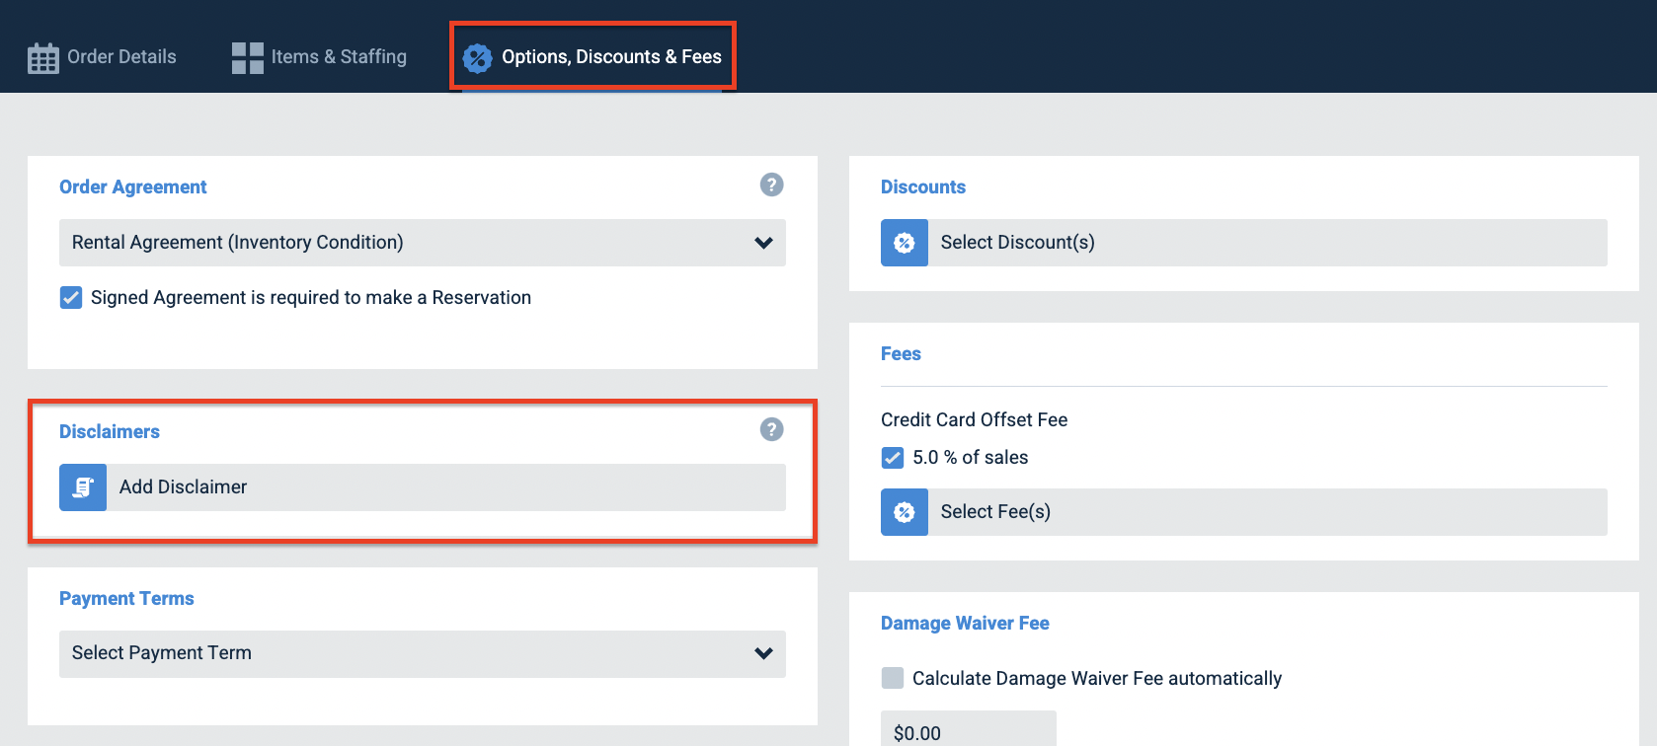Screen dimensions: 1657x746
Task: Click the Payment Terms heading
Action: 126,598
